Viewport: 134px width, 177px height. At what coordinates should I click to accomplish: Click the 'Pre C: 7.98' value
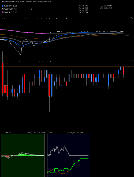point(83,12)
